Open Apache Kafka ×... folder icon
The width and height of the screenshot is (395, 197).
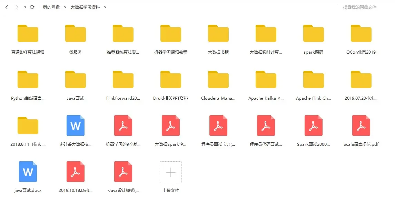[266, 79]
